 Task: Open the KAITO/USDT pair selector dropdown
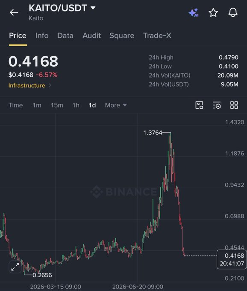tap(93, 8)
